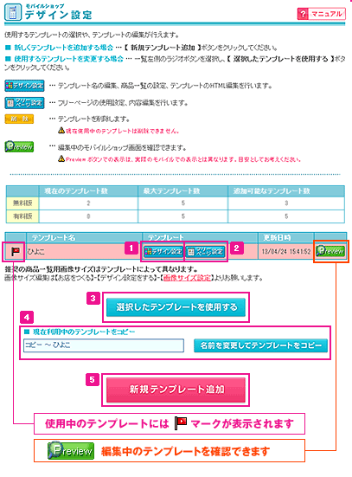Click the ひよこ template name cell
Screen dimensions: 352x477
coord(85,252)
